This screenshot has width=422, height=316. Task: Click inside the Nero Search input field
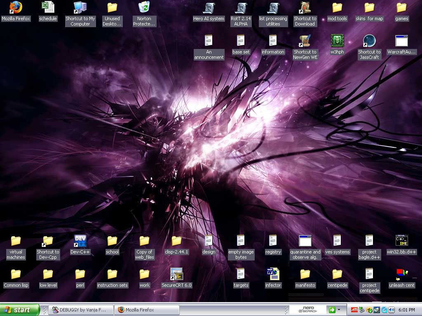pyautogui.click(x=307, y=310)
